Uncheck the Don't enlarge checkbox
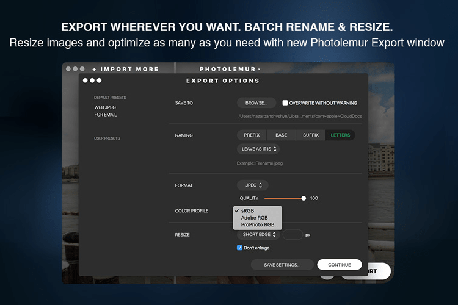Image resolution: width=458 pixels, height=305 pixels. (x=239, y=248)
